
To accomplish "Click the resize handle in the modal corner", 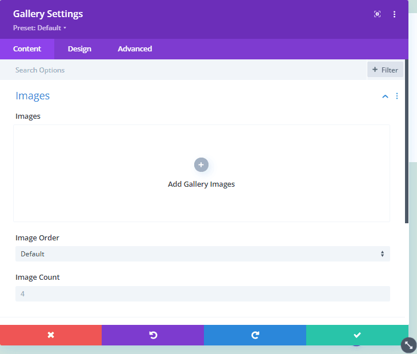I will (x=409, y=345).
